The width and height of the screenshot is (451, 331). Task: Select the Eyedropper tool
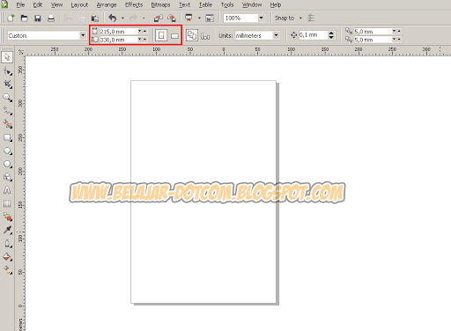coord(7,230)
